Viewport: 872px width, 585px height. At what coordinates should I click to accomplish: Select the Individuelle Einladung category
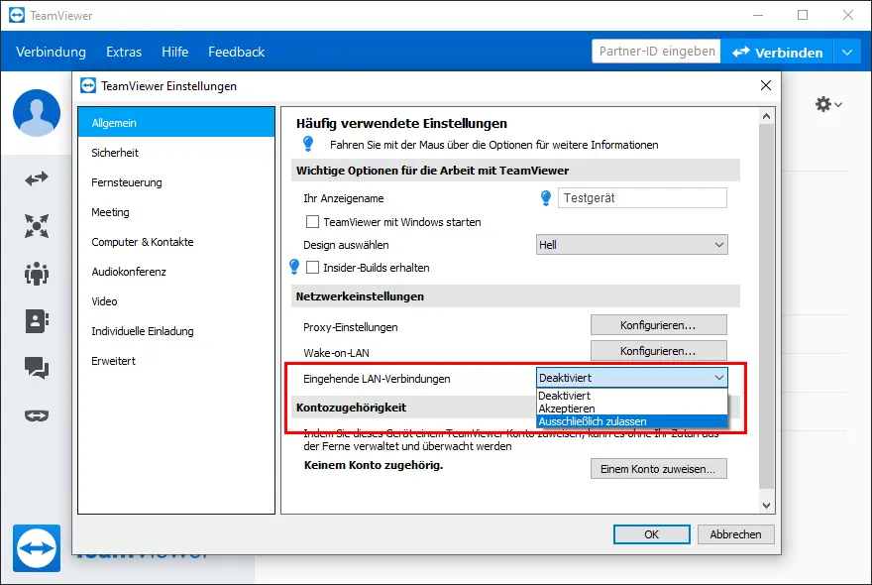click(176, 331)
